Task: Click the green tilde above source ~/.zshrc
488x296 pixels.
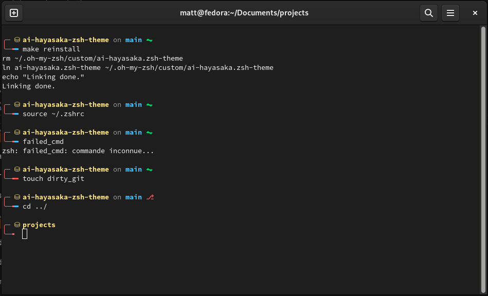Action: point(150,105)
